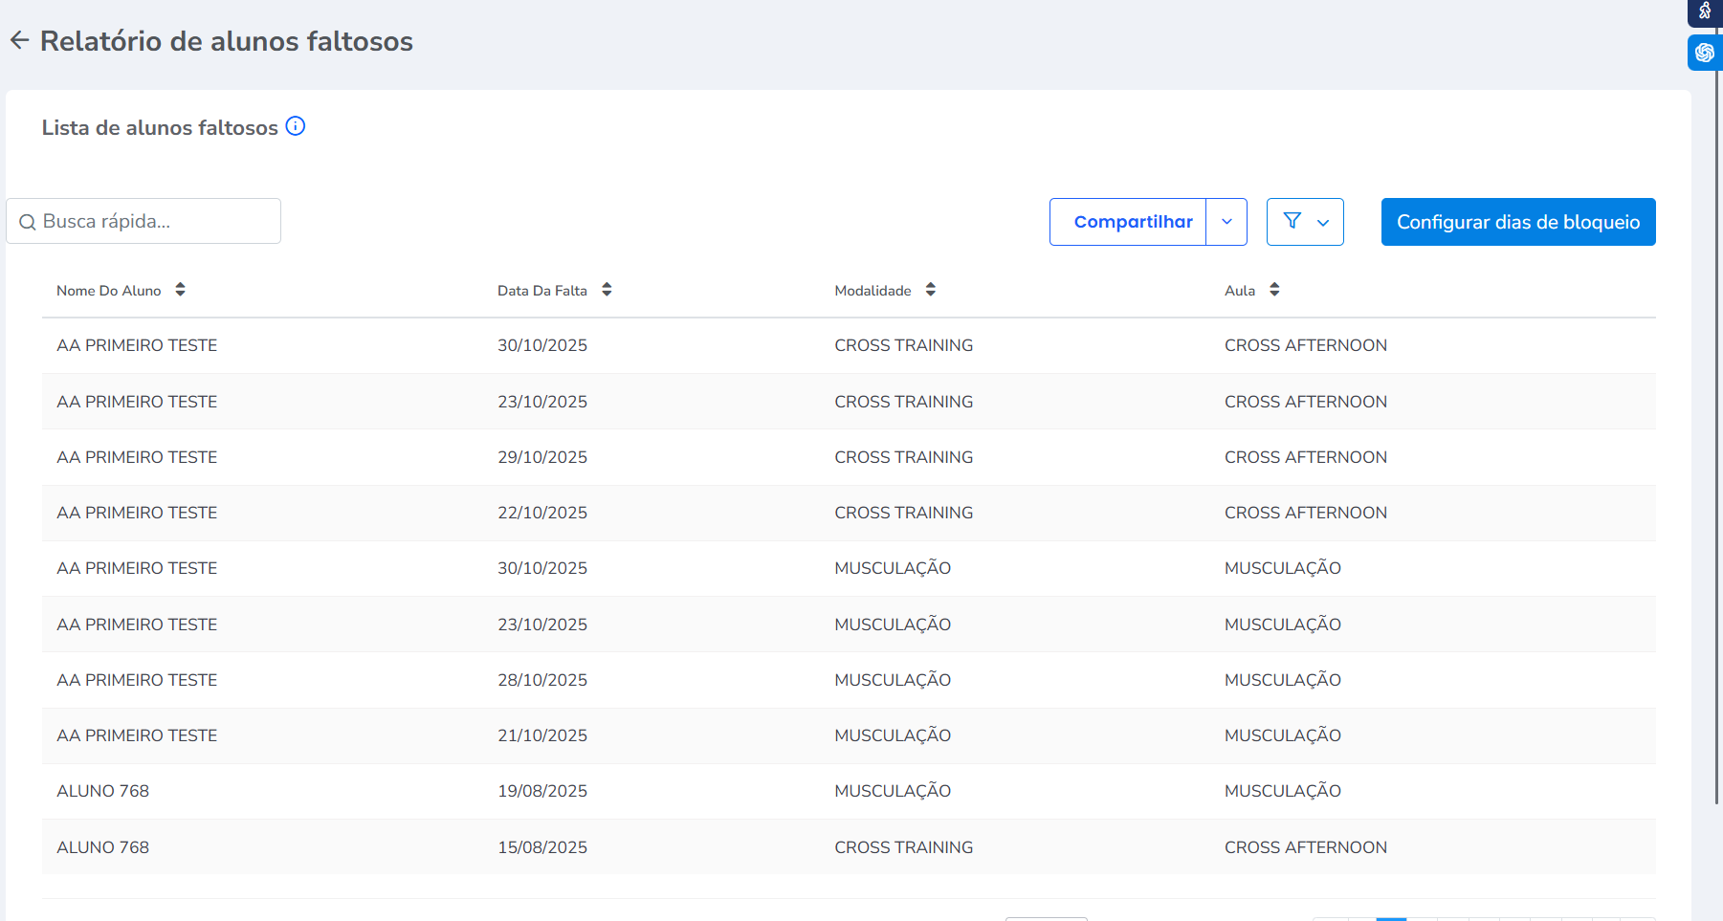Sort the table by Aula column

click(x=1274, y=290)
